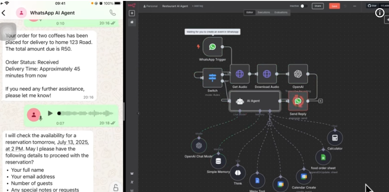This screenshot has width=389, height=192.
Task: Select the WhatsApp Trigger node
Action: [212, 47]
